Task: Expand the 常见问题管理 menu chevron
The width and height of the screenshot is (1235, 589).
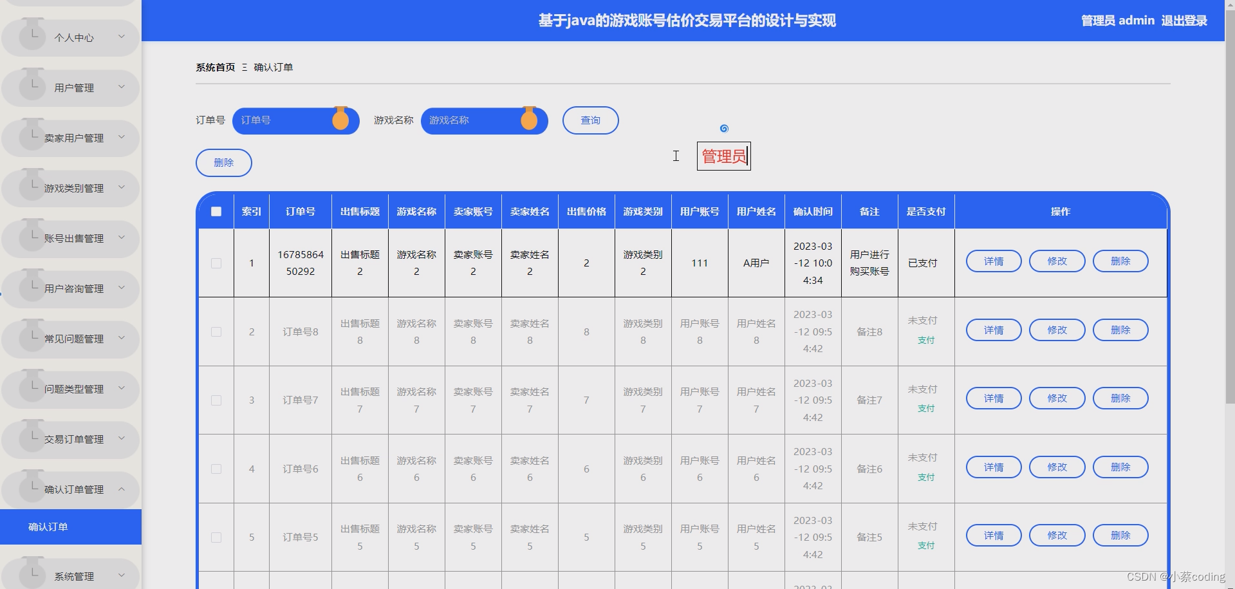Action: [122, 338]
